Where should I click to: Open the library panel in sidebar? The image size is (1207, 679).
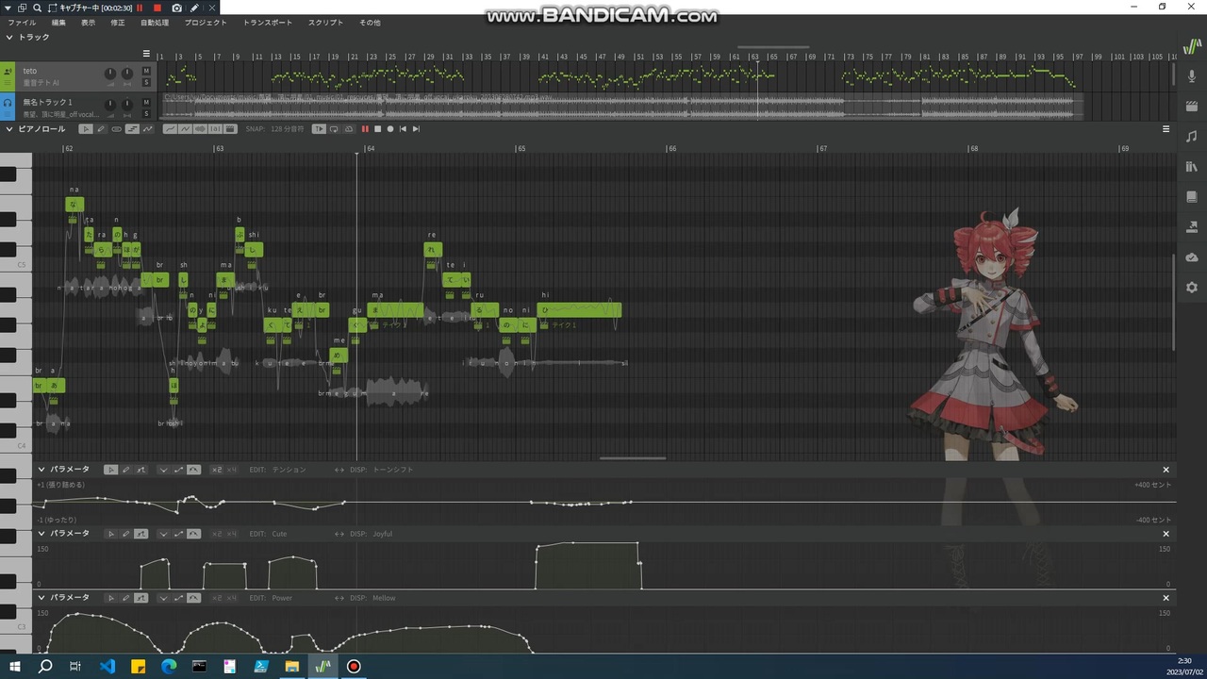1192,167
